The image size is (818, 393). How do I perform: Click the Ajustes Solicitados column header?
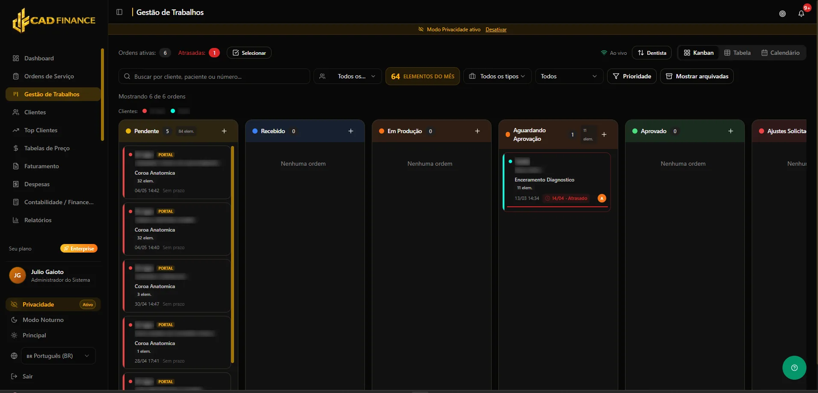[779, 131]
